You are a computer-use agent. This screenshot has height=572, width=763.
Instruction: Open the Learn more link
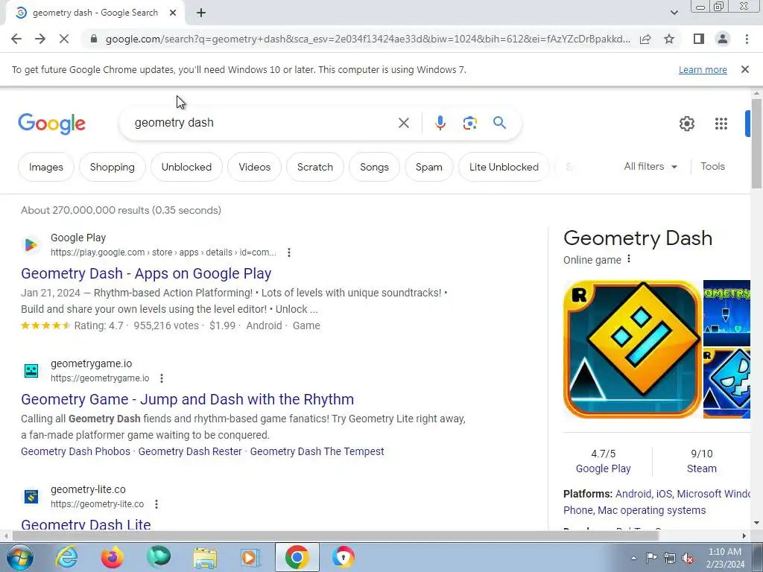(703, 69)
